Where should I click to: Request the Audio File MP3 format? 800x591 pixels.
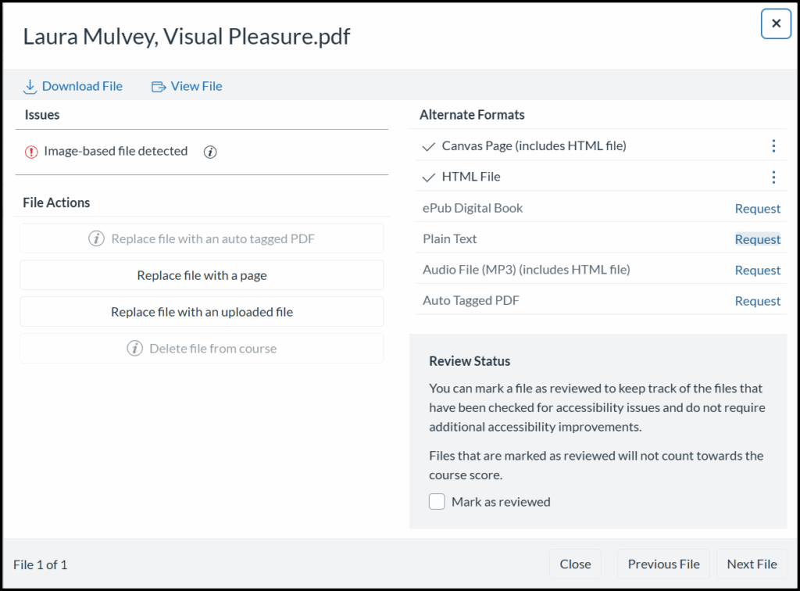[757, 269]
